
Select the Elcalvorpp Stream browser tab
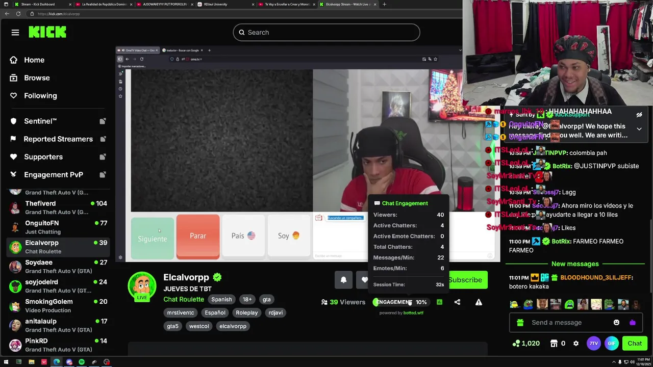coord(348,4)
